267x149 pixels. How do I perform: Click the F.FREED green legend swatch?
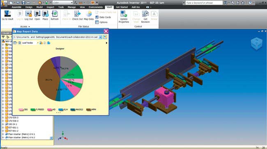[33, 110]
